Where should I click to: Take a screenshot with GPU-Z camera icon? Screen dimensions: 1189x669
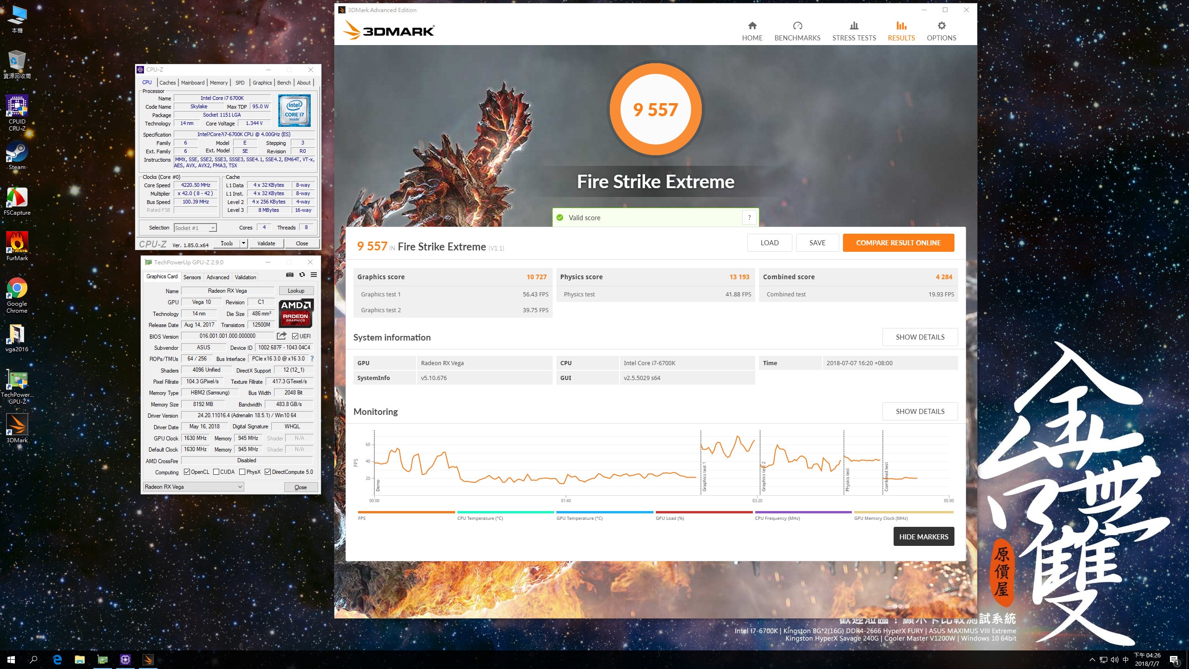pyautogui.click(x=290, y=275)
